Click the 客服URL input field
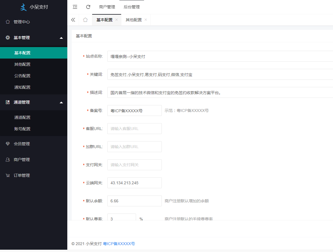Screen dimensions: 333x252 (134, 129)
